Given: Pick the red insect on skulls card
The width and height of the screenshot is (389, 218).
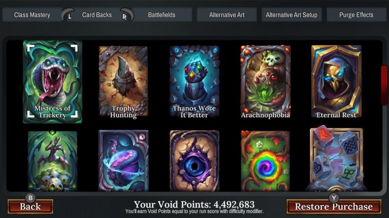Looking at the screenshot, I should click(x=53, y=161).
